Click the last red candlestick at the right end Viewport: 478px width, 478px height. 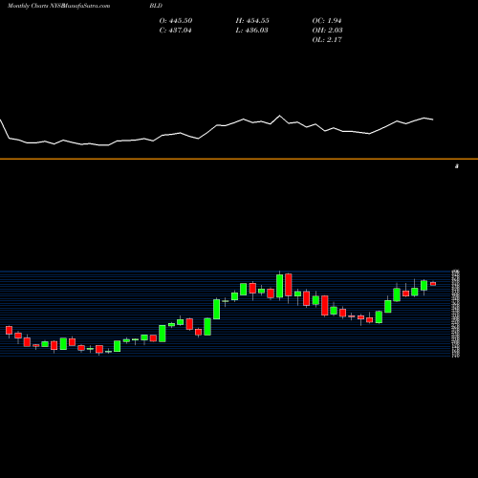tap(433, 284)
